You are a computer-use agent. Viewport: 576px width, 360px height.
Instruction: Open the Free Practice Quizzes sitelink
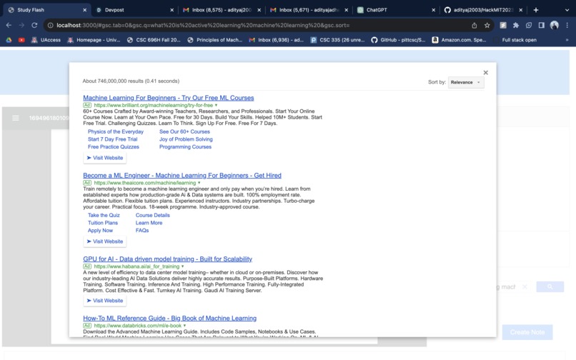113,146
